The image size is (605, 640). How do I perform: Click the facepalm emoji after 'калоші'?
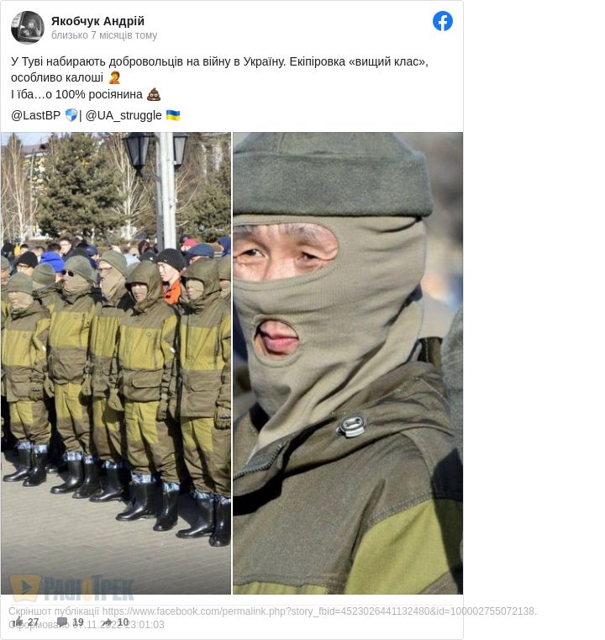pos(114,77)
